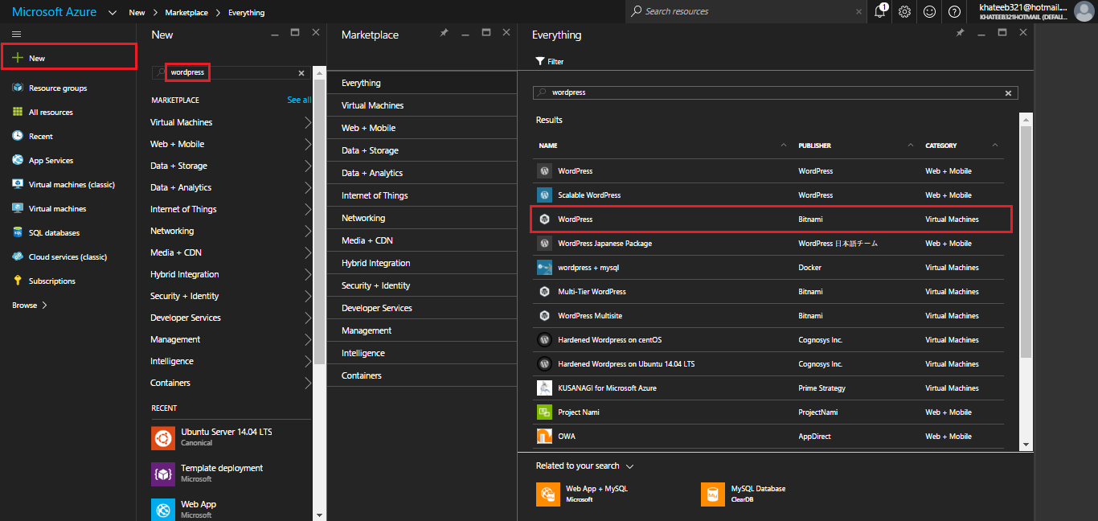The image size is (1098, 521).
Task: Open Cloud services (classic) in sidebar
Action: [x=68, y=256]
